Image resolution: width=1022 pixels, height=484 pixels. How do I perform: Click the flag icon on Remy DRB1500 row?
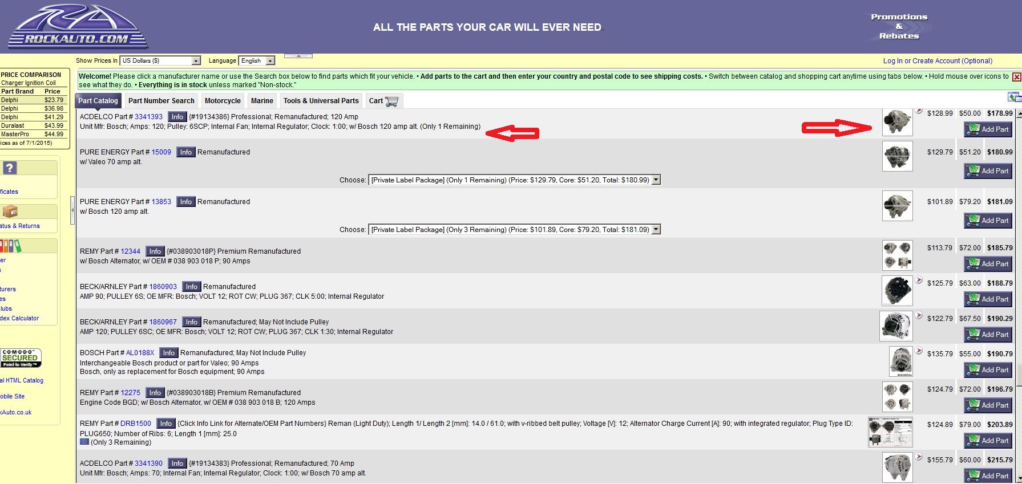[84, 442]
